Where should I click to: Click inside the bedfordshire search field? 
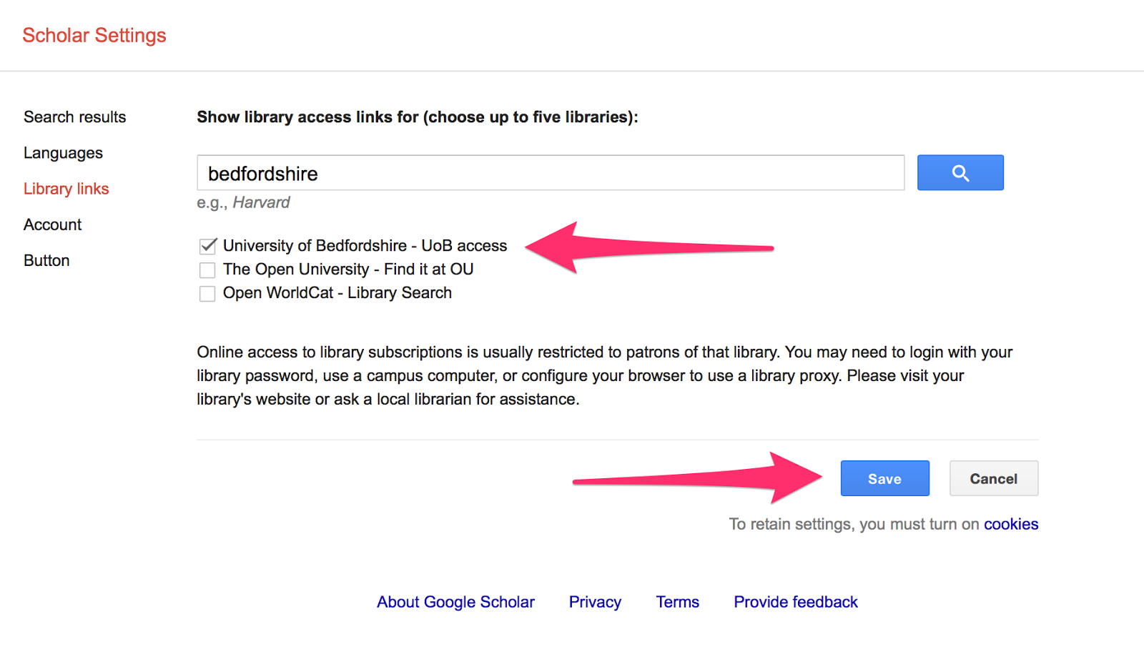pyautogui.click(x=551, y=172)
